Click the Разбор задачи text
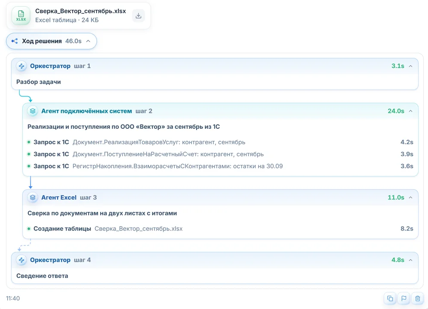This screenshot has height=309, width=428. [x=38, y=82]
